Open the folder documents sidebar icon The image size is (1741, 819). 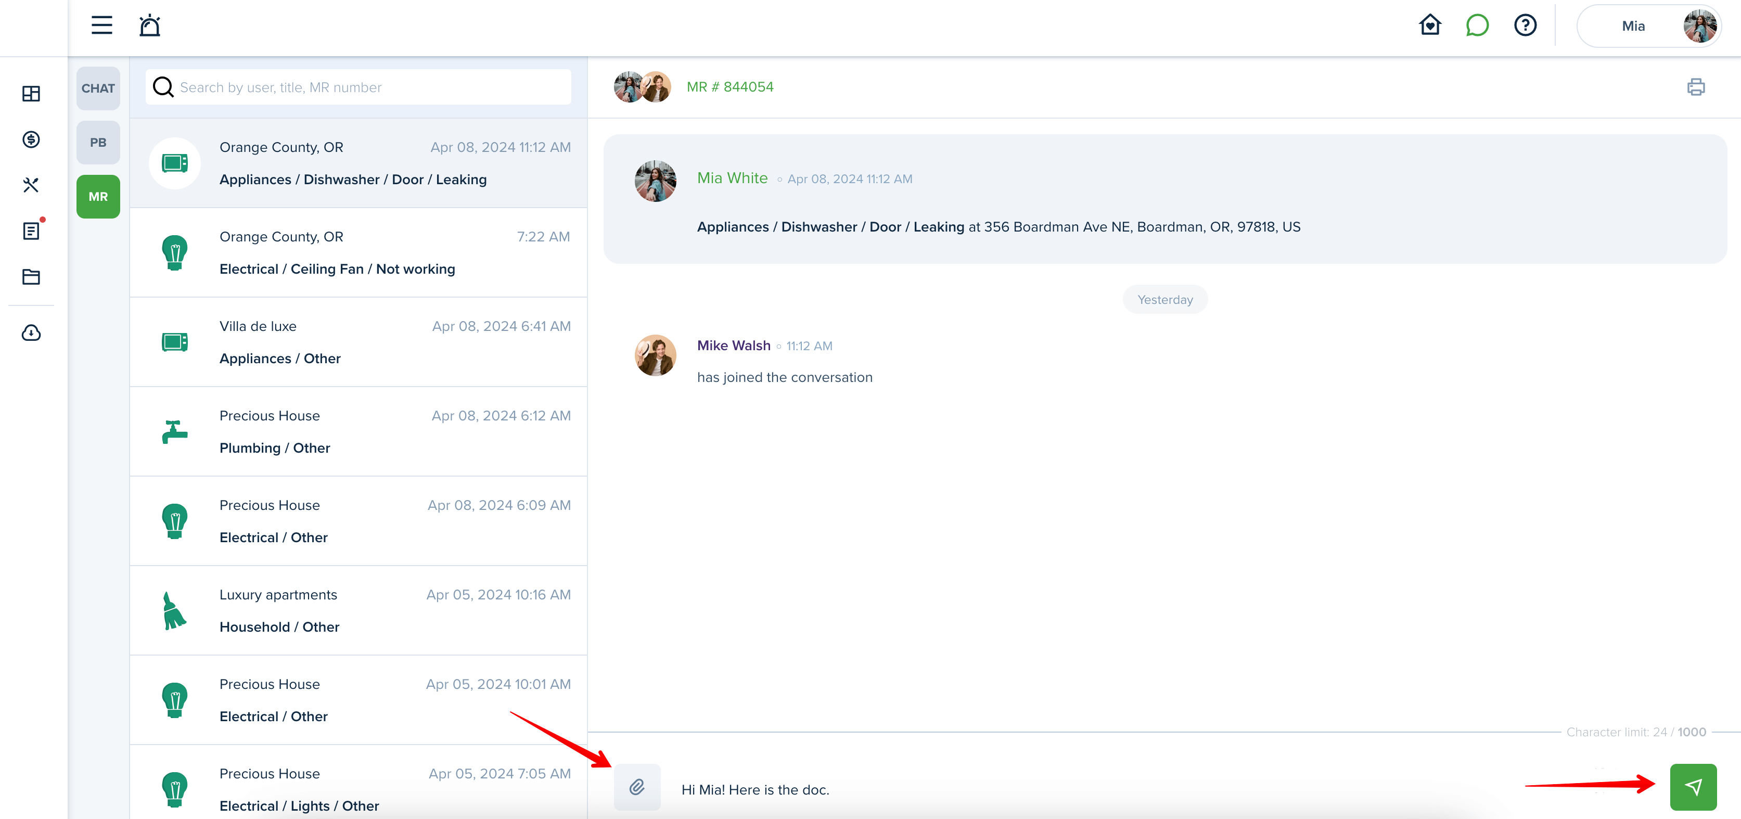[x=31, y=276]
